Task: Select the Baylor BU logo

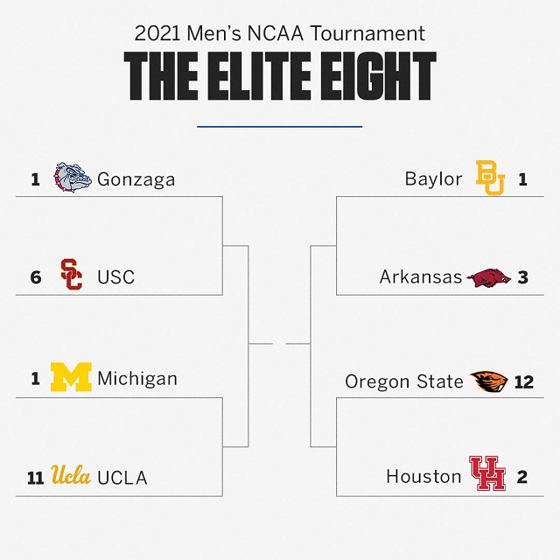Action: [x=490, y=178]
